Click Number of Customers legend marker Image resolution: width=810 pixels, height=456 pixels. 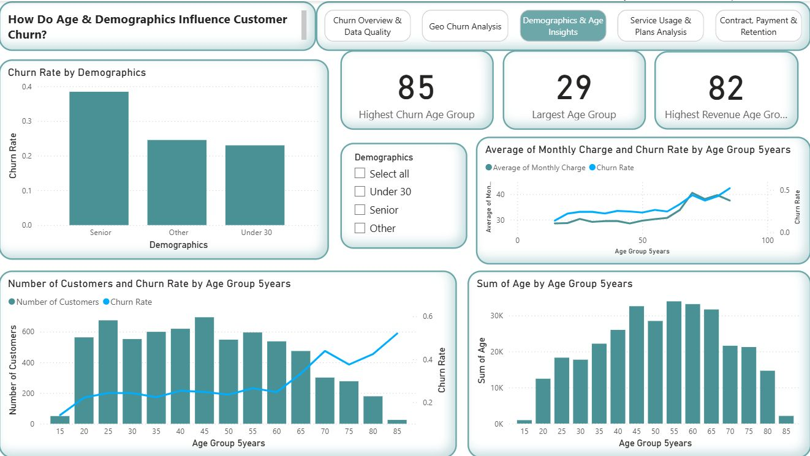(x=12, y=302)
